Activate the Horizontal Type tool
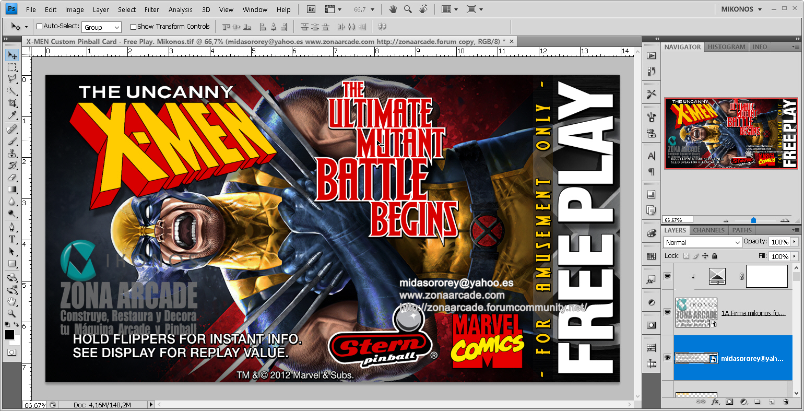The width and height of the screenshot is (804, 411). [x=12, y=239]
